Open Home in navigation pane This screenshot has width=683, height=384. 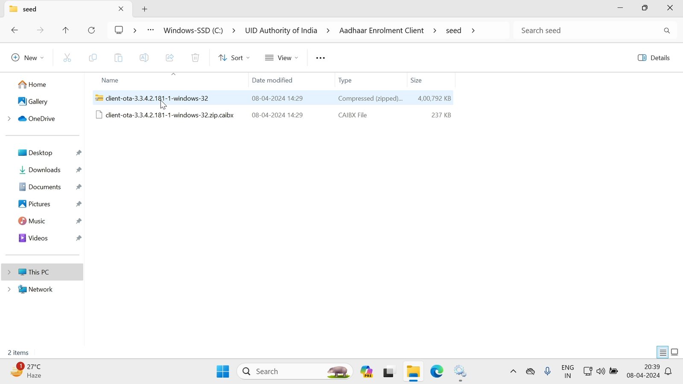pos(32,84)
